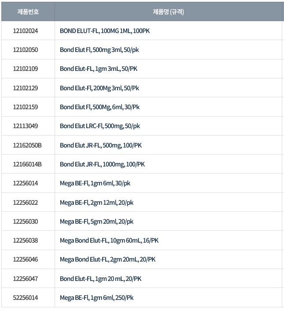
Task: Select product number 12256046
Action: point(26,259)
